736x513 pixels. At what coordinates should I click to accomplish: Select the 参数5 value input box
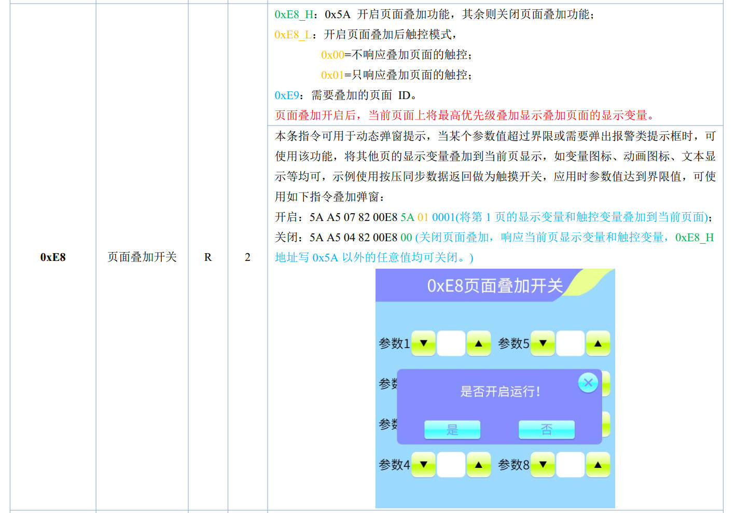tap(570, 343)
